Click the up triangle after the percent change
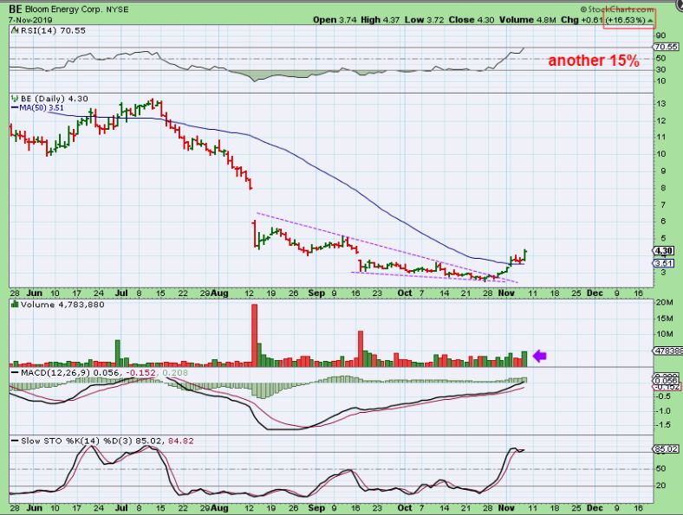Screen dimensions: 683x515 (x=648, y=18)
